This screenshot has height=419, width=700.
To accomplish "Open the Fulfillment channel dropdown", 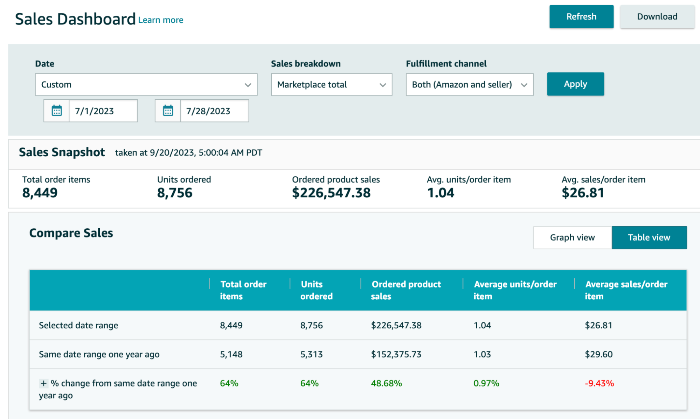I will [469, 84].
